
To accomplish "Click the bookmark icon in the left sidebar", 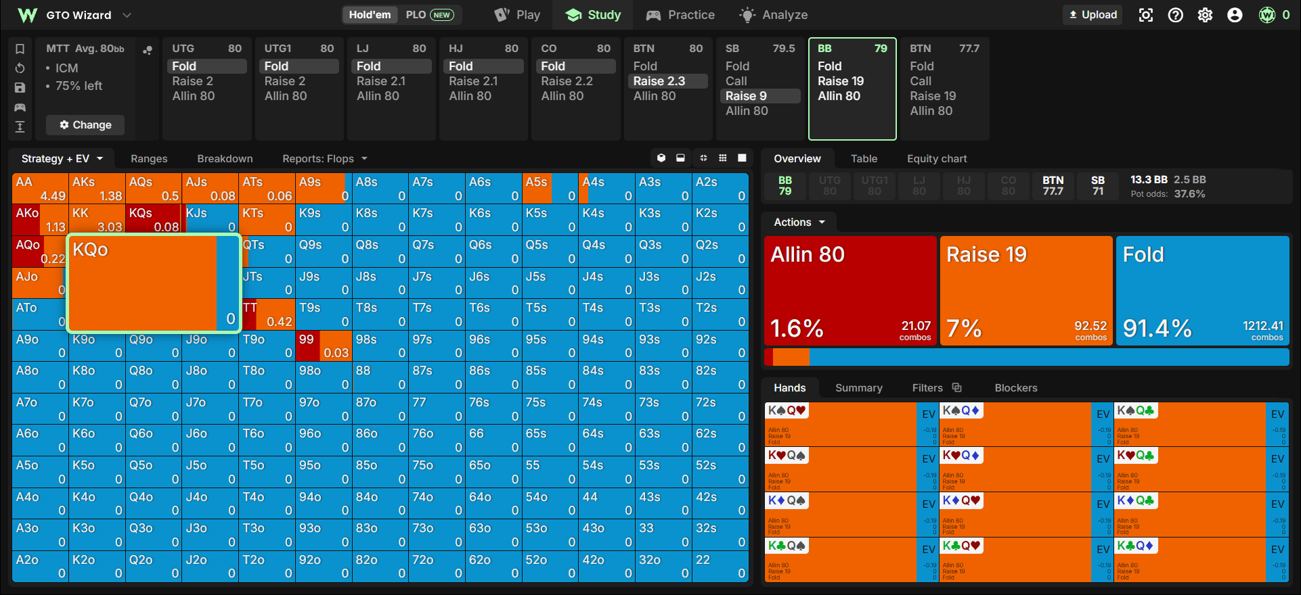I will coord(20,49).
